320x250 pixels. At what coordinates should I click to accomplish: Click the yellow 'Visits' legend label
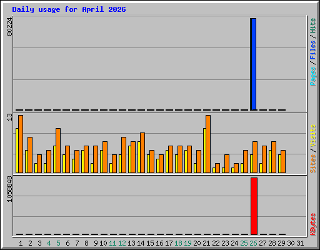tap(312, 136)
